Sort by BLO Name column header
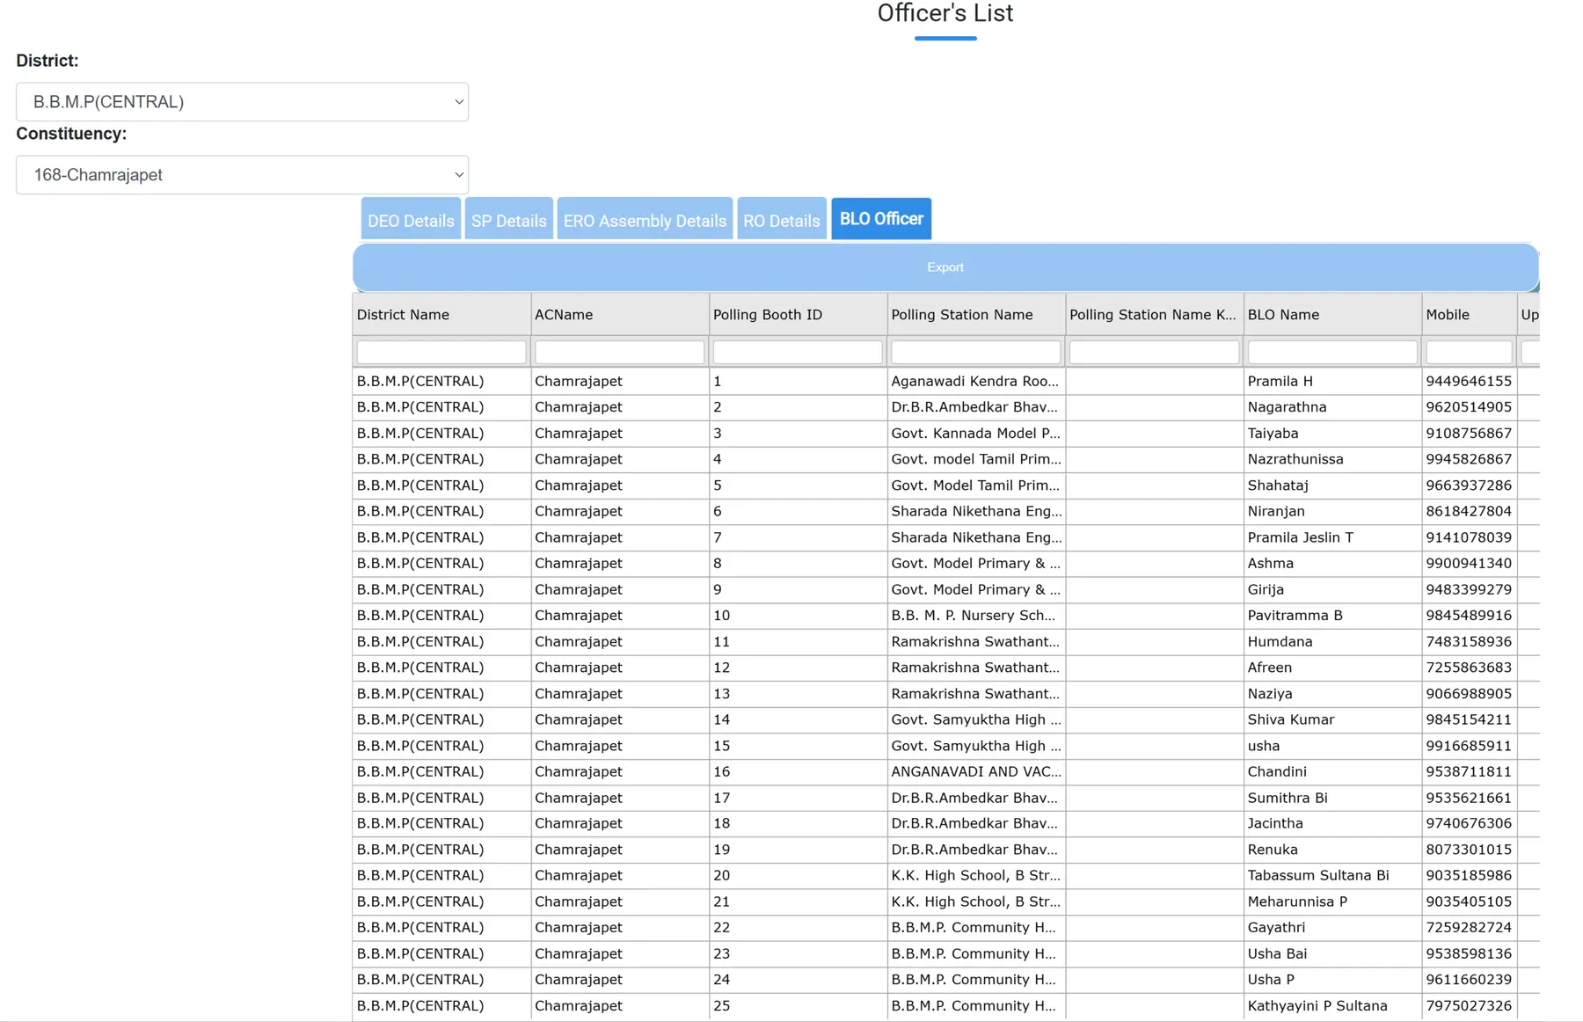The image size is (1583, 1022). (1333, 315)
